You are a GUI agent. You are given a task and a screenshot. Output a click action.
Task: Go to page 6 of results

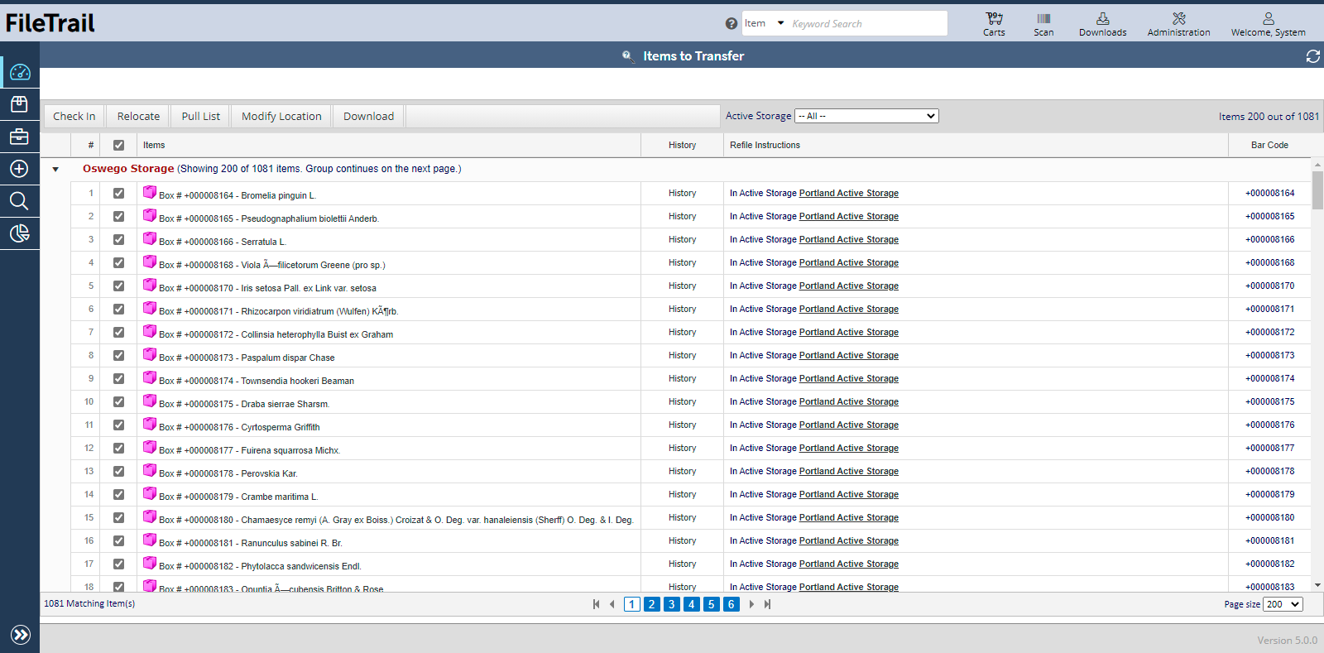pyautogui.click(x=732, y=604)
